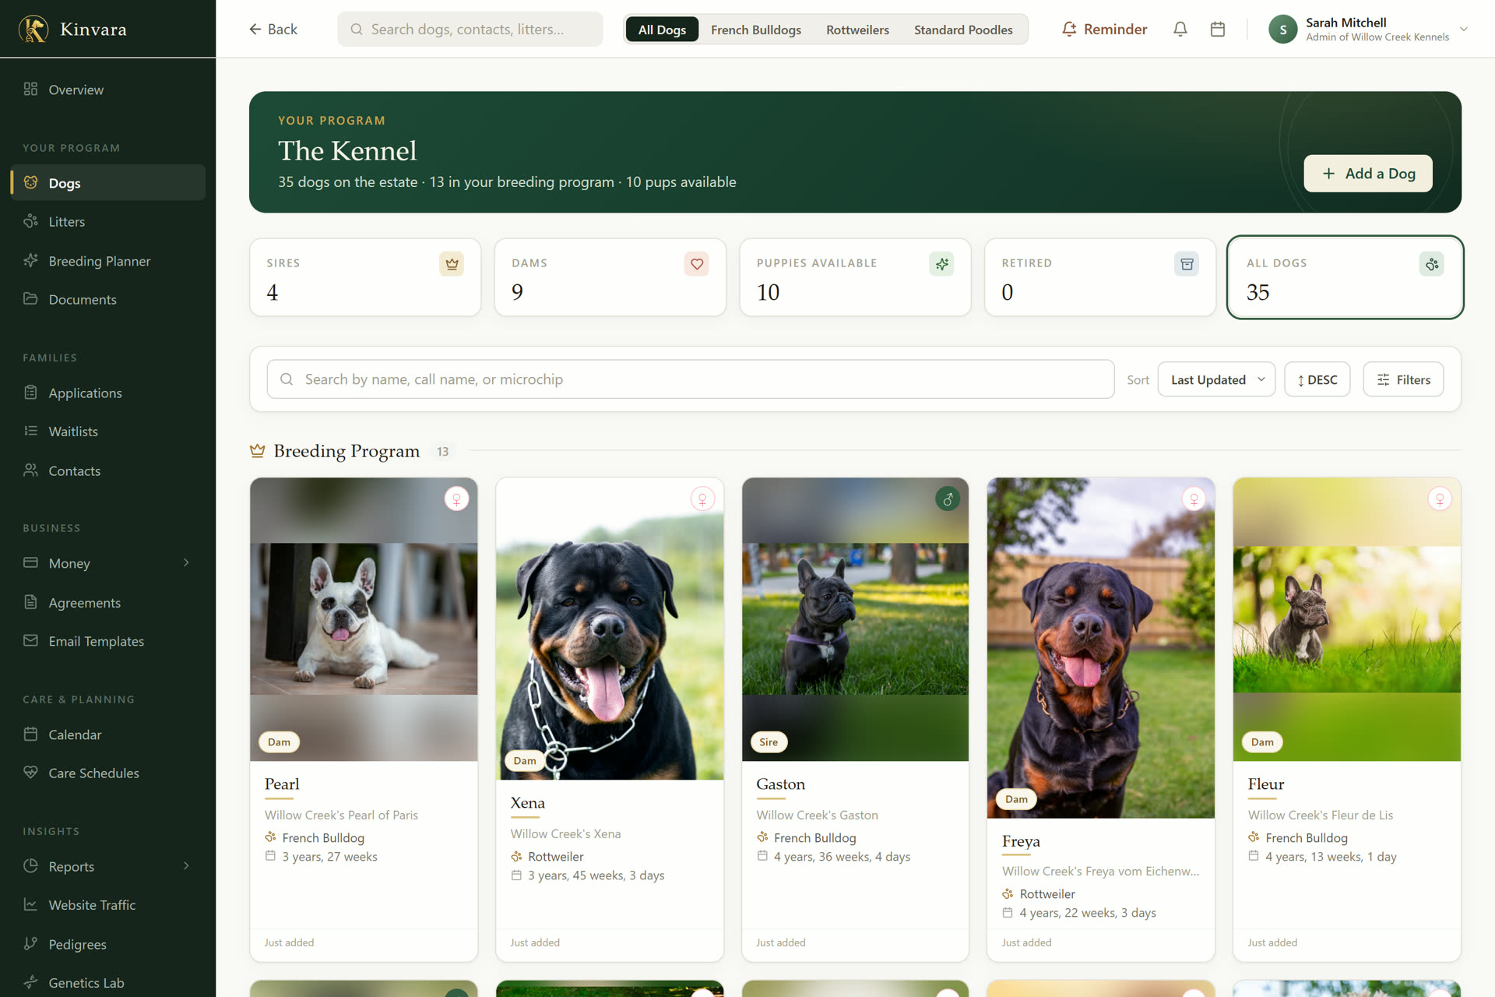Click 'Willow Creek's Pearl of Paris' text
This screenshot has width=1495, height=997.
pos(341,815)
